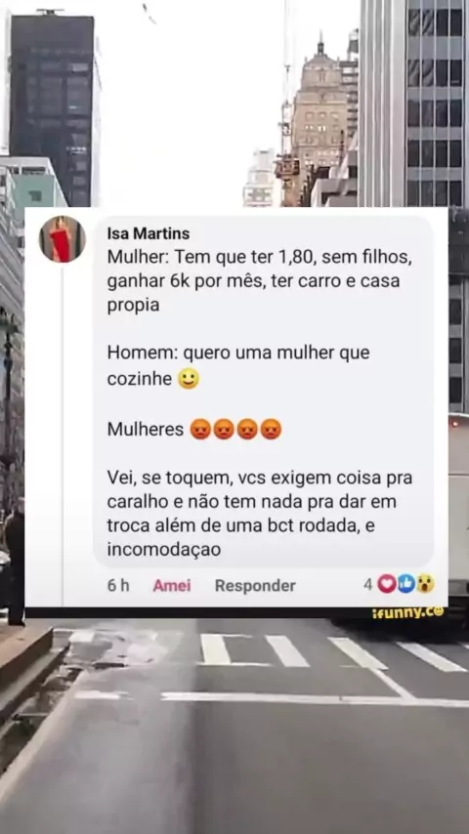Click the Amei reaction button

[172, 586]
